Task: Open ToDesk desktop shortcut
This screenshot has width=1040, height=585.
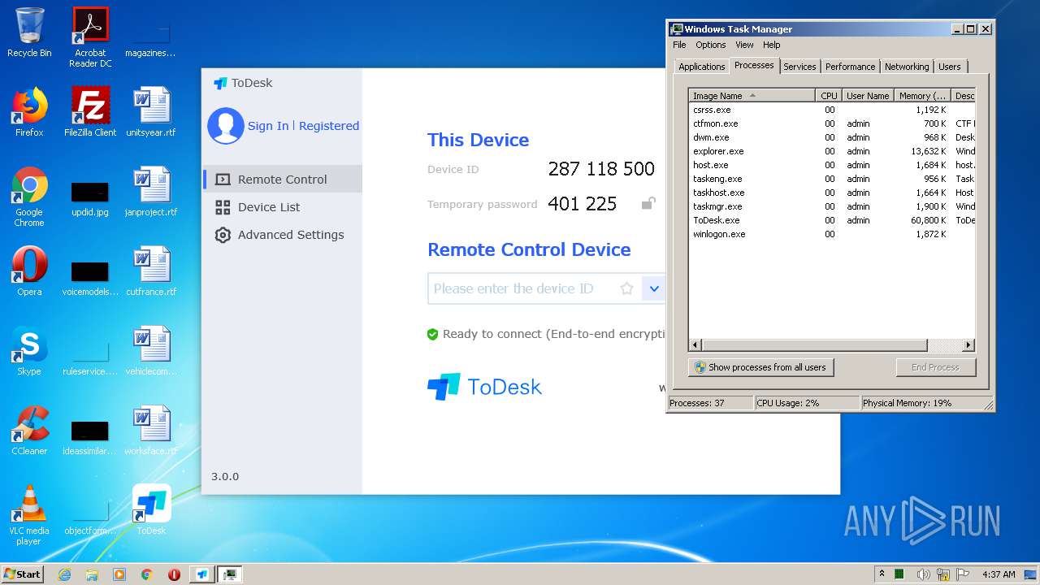Action: [x=151, y=510]
